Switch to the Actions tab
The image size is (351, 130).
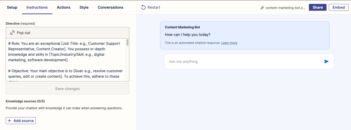tap(64, 7)
